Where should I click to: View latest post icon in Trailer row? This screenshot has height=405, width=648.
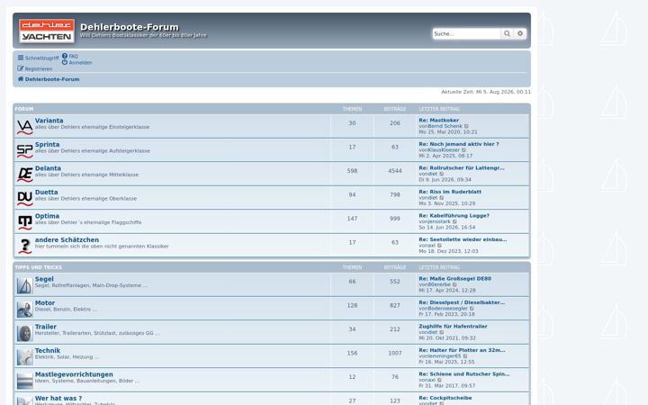(441, 332)
